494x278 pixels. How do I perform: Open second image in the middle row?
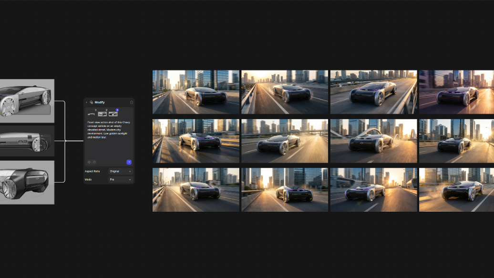[285, 141]
